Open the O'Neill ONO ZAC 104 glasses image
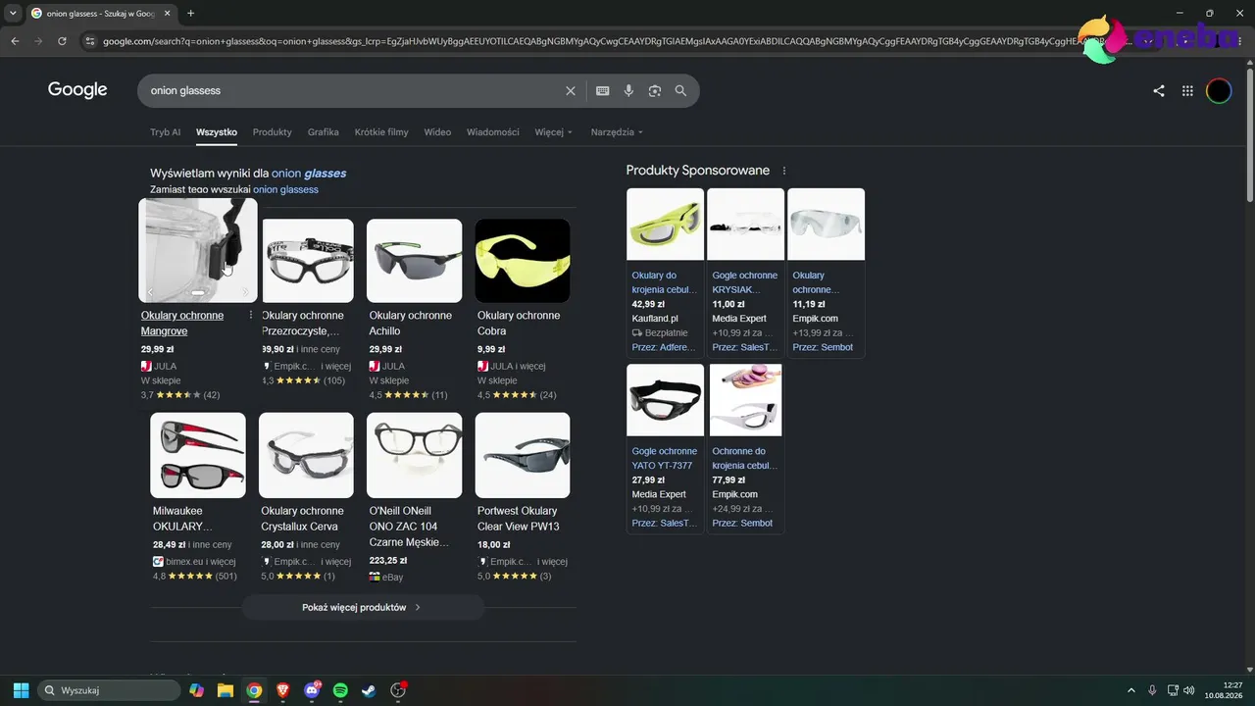The height and width of the screenshot is (706, 1255). pyautogui.click(x=414, y=455)
